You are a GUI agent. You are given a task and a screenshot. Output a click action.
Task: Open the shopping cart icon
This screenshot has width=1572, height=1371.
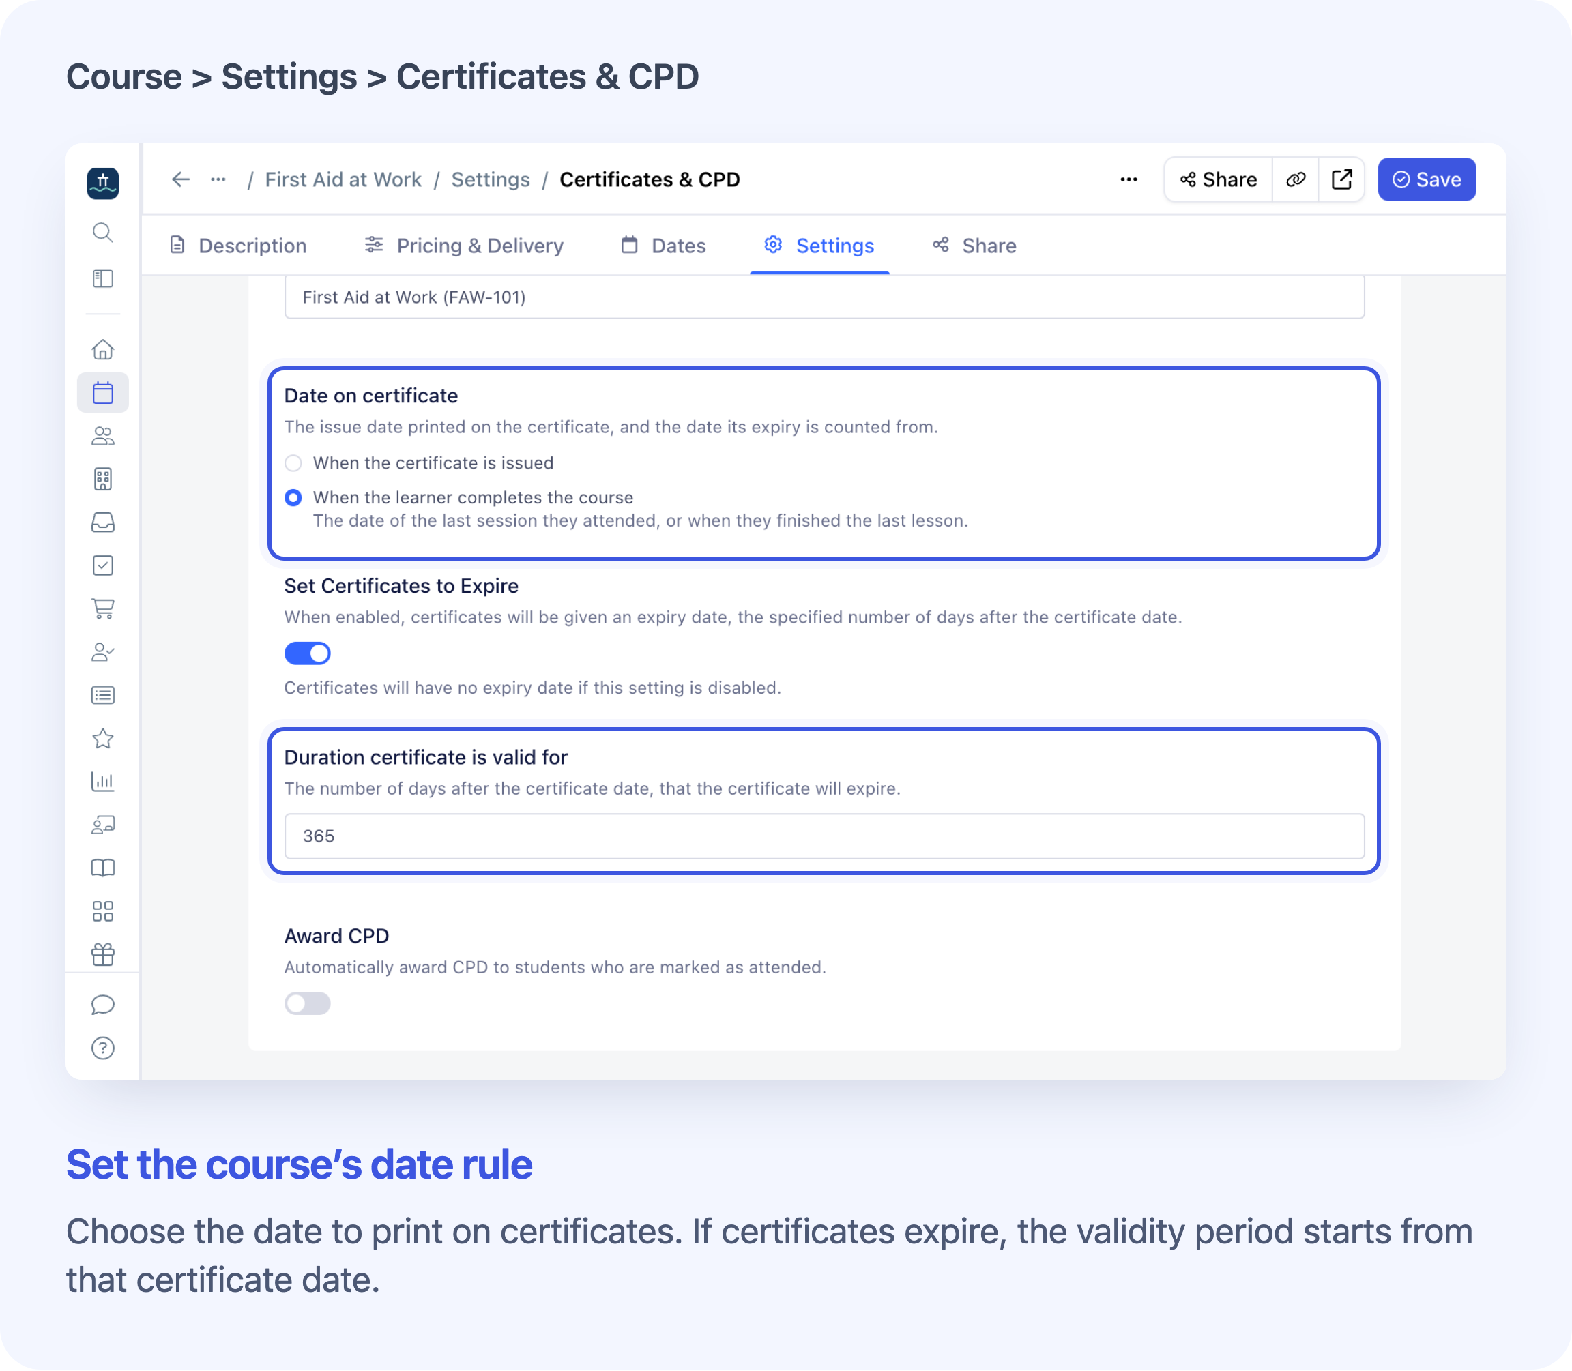102,609
